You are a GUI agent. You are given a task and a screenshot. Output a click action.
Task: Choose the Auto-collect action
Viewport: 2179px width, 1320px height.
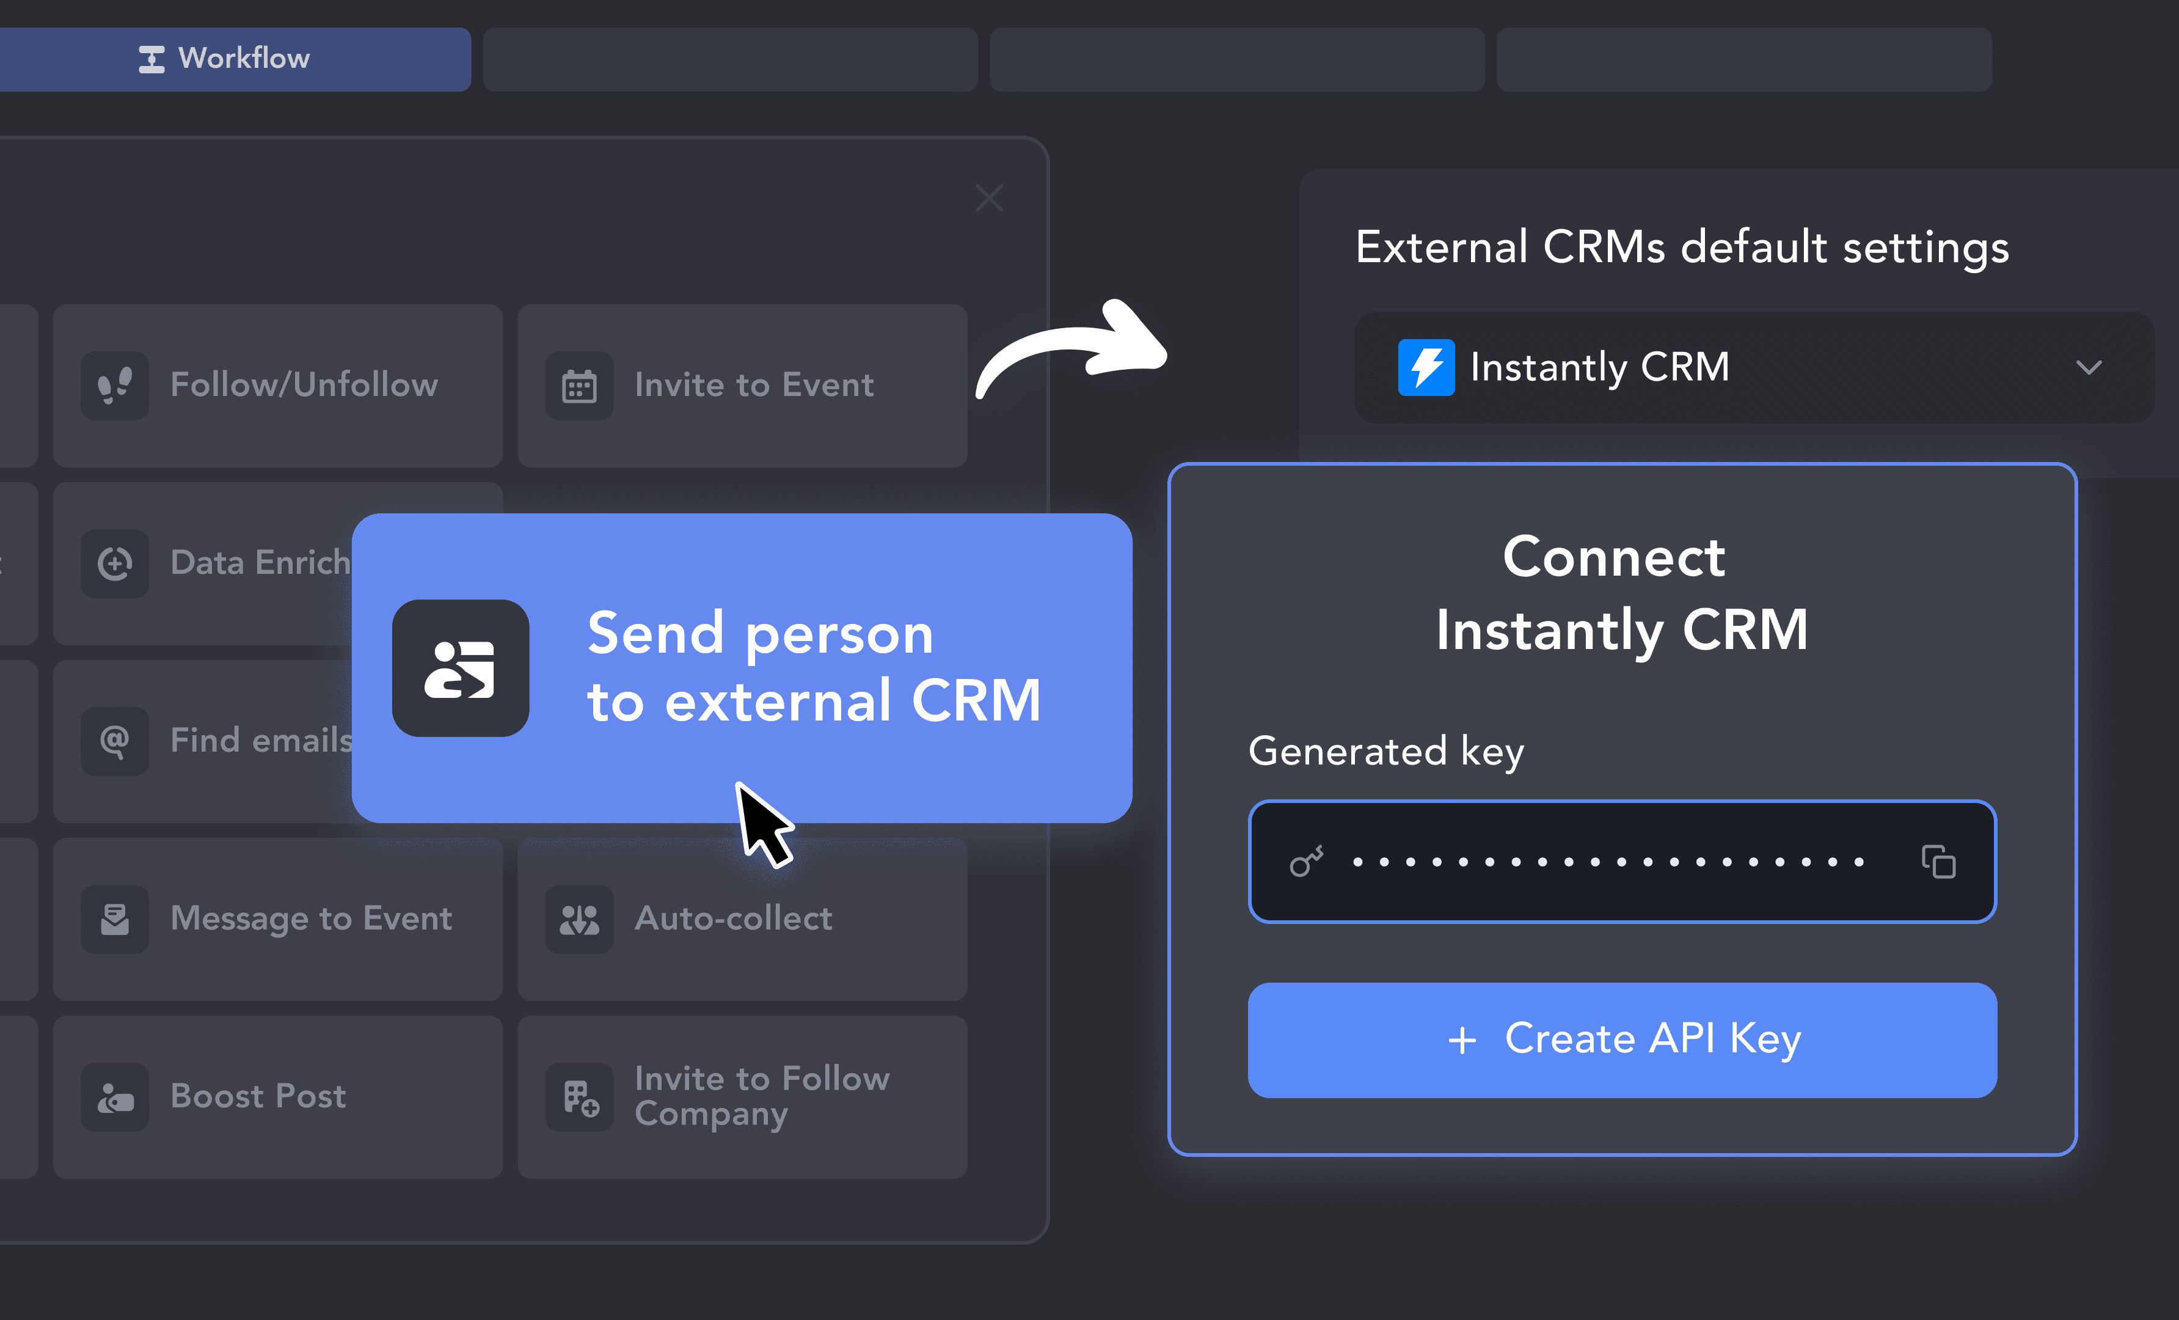click(x=742, y=919)
